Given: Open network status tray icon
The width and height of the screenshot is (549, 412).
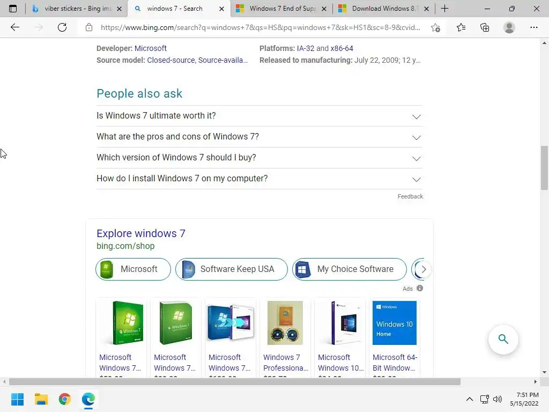Looking at the screenshot, I should click(x=485, y=399).
